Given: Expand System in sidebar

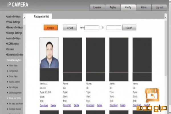Looking at the screenshot, I should click(x=10, y=49).
